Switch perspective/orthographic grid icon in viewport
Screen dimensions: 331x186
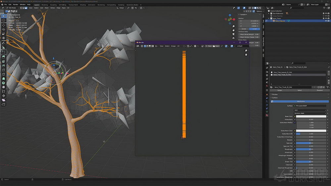(233, 38)
